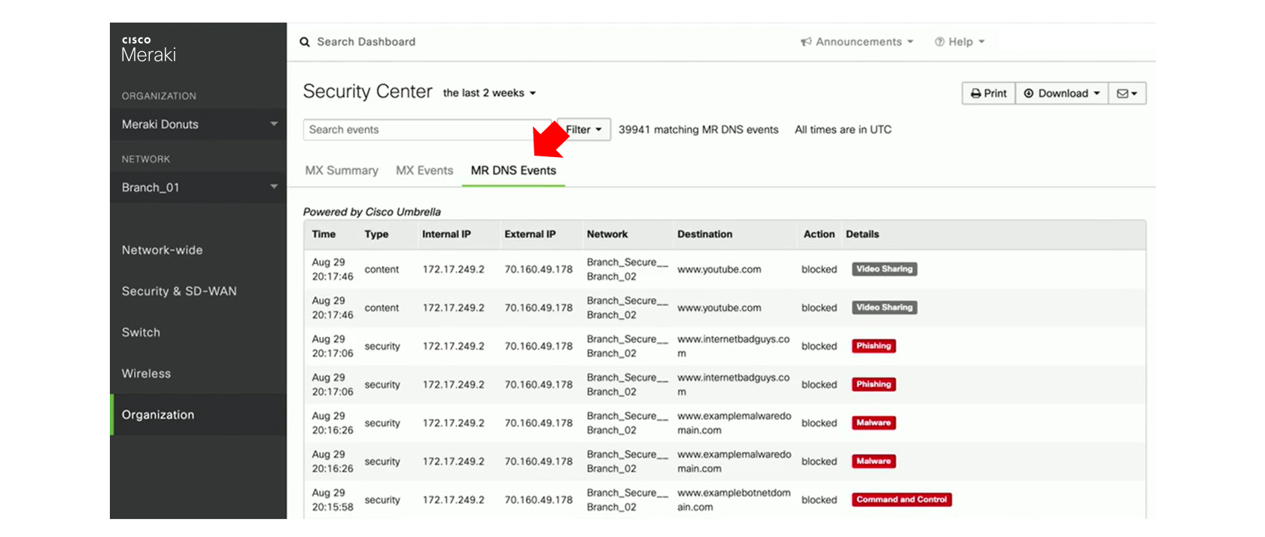
Task: Open the Help dropdown menu
Action: (959, 42)
